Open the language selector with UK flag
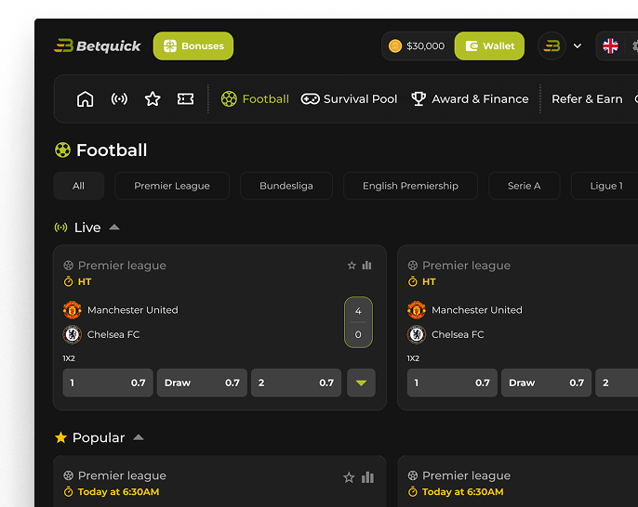Image resolution: width=638 pixels, height=507 pixels. point(611,45)
